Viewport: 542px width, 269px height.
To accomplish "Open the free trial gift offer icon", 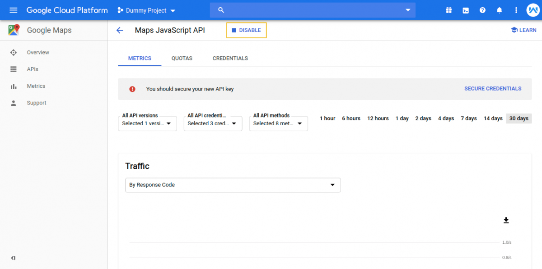I will (449, 10).
